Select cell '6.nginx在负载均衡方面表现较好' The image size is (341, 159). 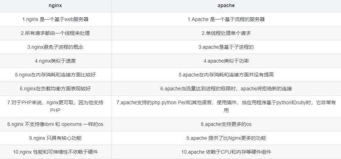tap(55, 89)
